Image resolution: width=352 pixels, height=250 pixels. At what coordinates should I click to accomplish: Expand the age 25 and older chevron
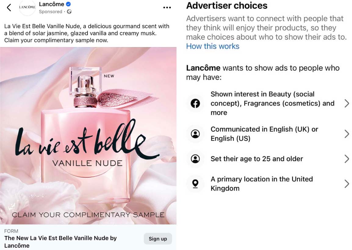347,159
